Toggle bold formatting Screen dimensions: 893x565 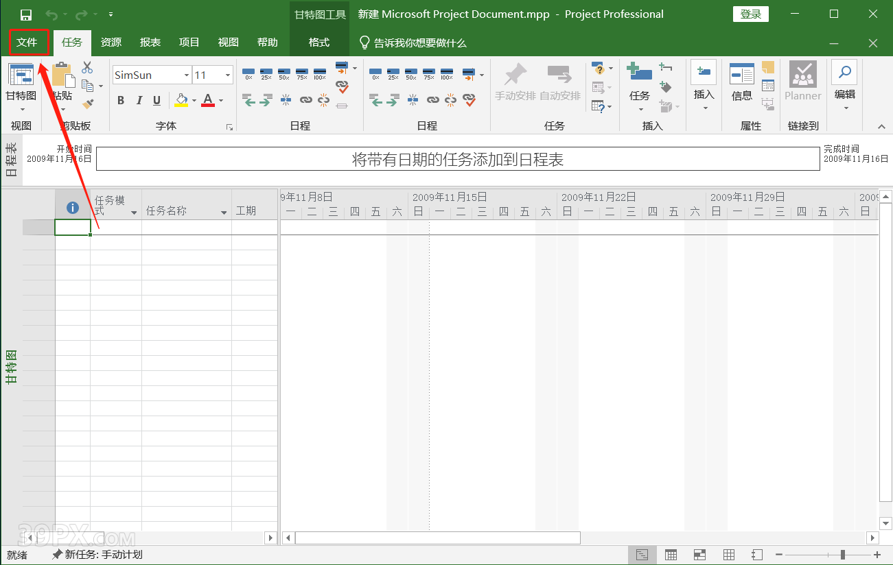pyautogui.click(x=121, y=101)
